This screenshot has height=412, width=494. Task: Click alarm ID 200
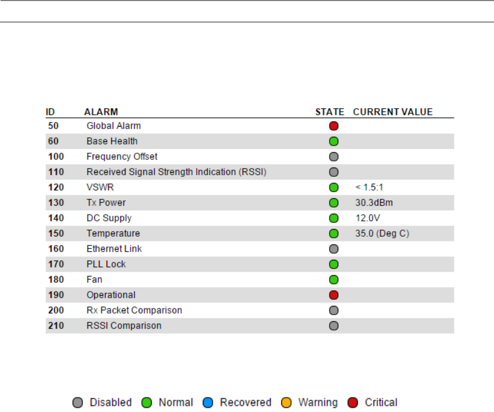click(56, 310)
